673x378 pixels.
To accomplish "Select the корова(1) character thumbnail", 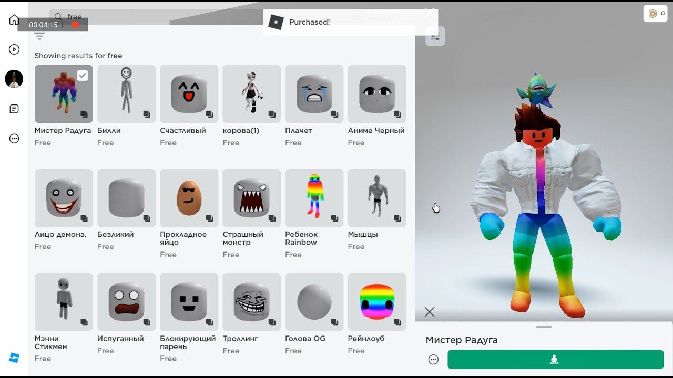I will (x=251, y=94).
